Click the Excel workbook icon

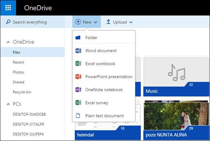point(78,64)
